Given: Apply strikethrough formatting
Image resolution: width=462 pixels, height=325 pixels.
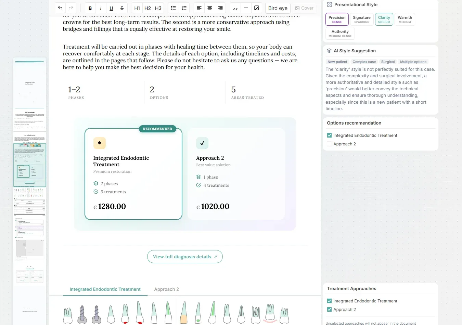Looking at the screenshot, I should click(x=122, y=8).
